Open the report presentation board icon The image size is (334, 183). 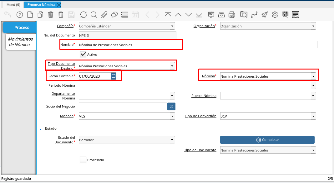pyautogui.click(x=211, y=15)
